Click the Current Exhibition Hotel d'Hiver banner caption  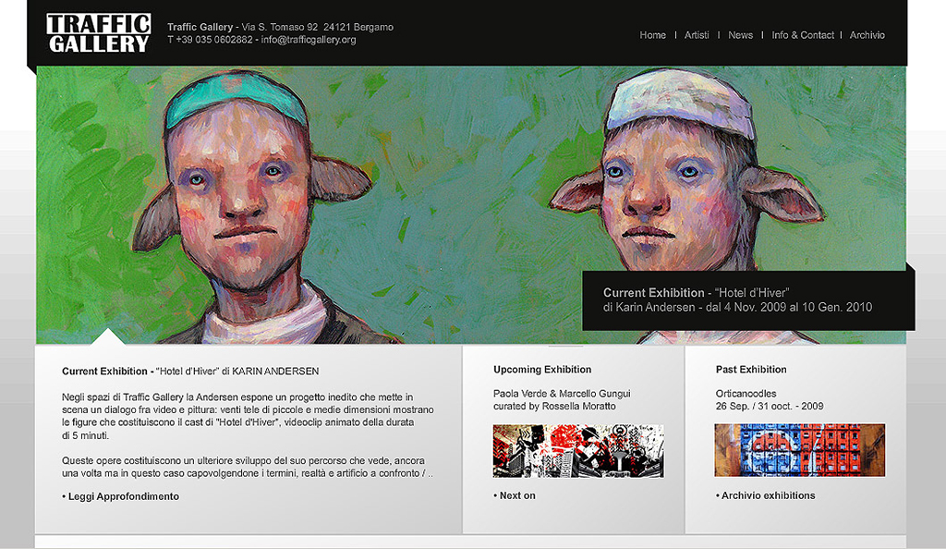pos(748,299)
